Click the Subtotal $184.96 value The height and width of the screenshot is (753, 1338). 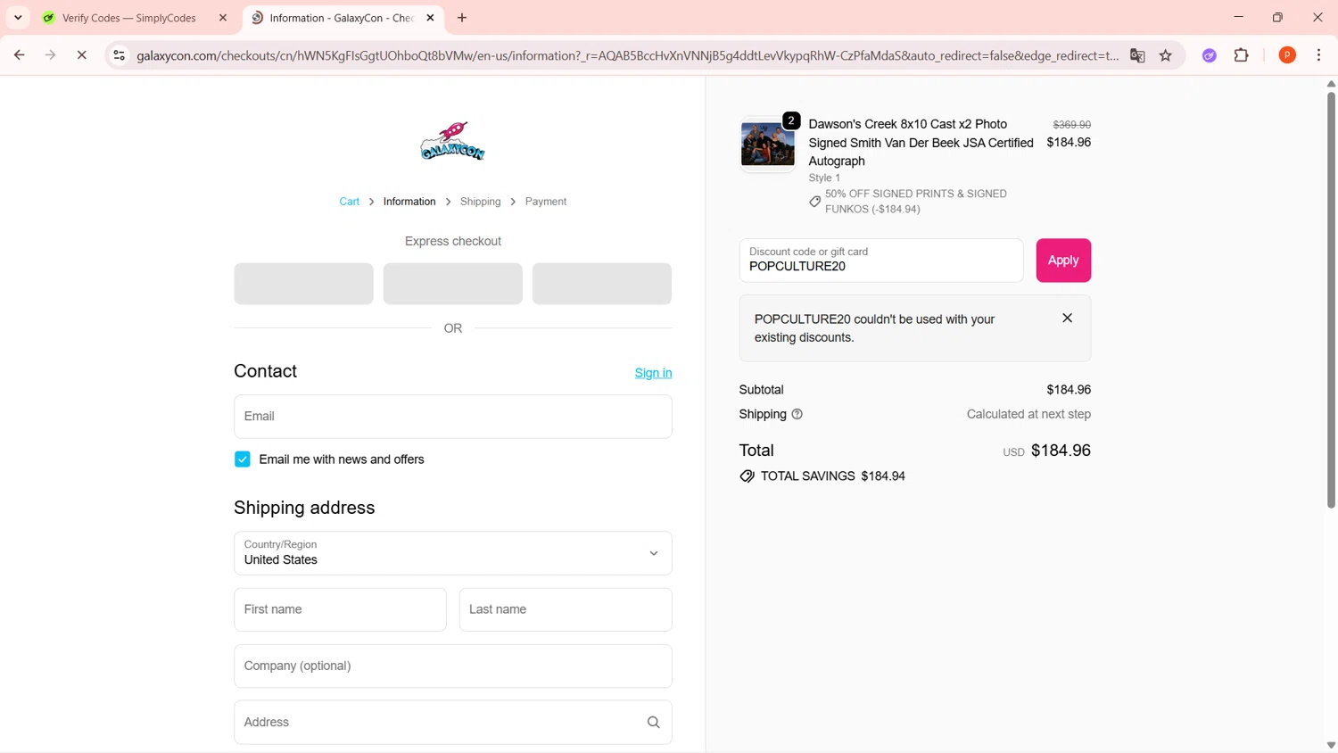coord(1069,390)
